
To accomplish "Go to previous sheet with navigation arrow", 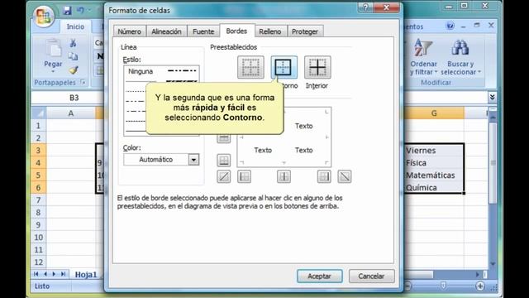I will [45, 274].
